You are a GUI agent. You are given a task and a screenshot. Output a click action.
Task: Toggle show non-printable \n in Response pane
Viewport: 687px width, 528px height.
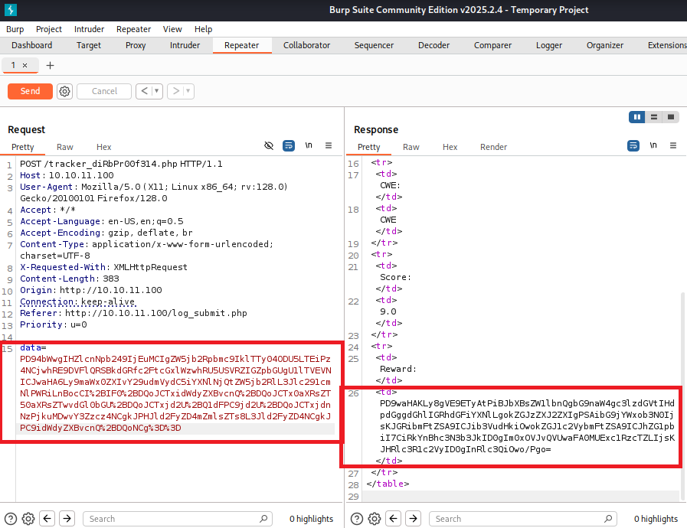tap(653, 145)
